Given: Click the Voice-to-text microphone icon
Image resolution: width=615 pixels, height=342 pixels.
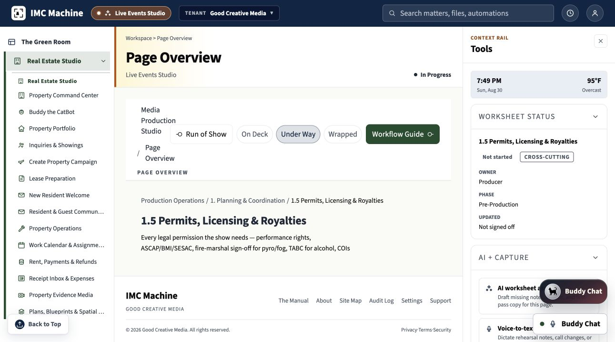Looking at the screenshot, I should [x=489, y=329].
